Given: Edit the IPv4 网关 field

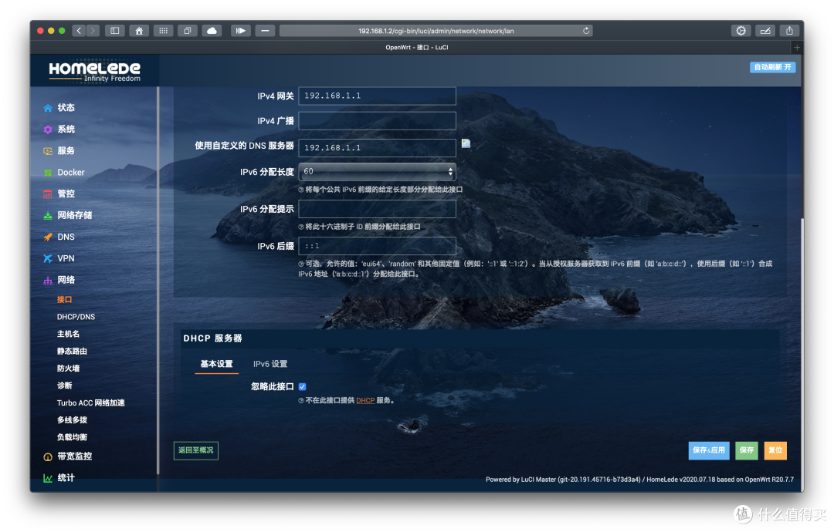Looking at the screenshot, I should click(377, 96).
